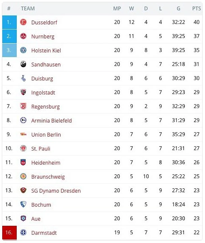This screenshot has width=205, height=243.
Task: Sort table by MP column header
Action: click(117, 9)
